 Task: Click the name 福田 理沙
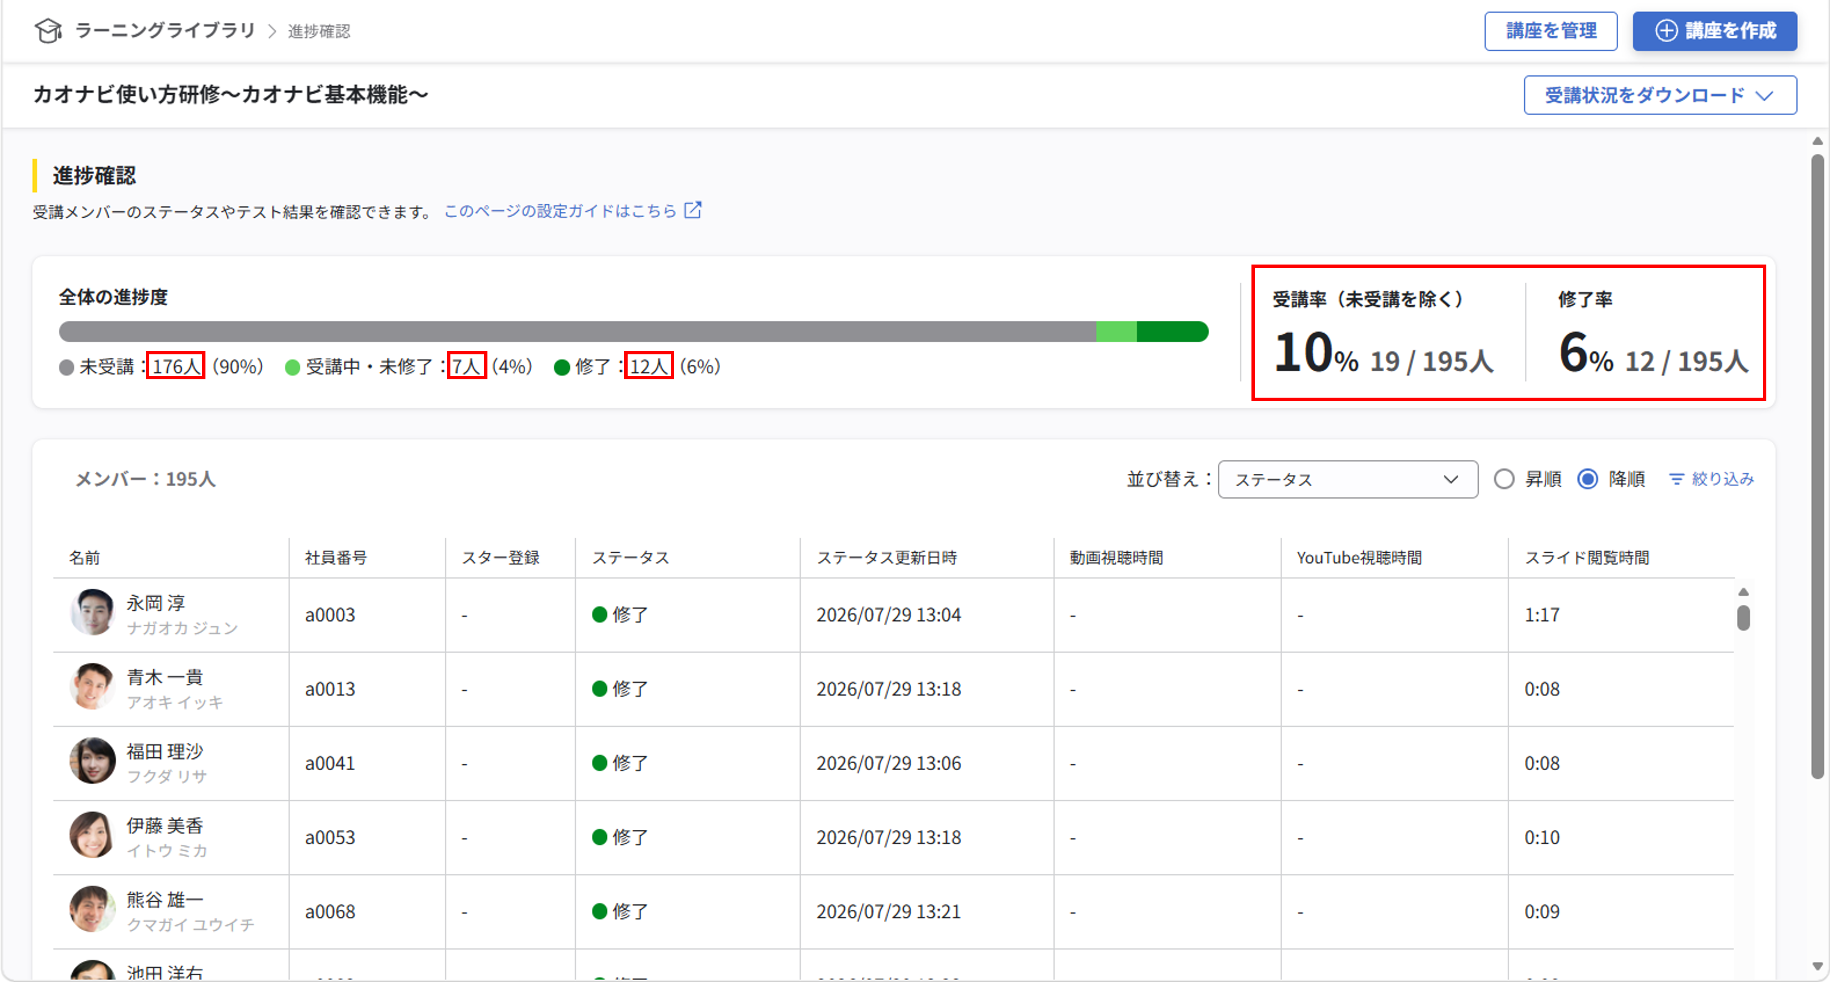point(165,752)
